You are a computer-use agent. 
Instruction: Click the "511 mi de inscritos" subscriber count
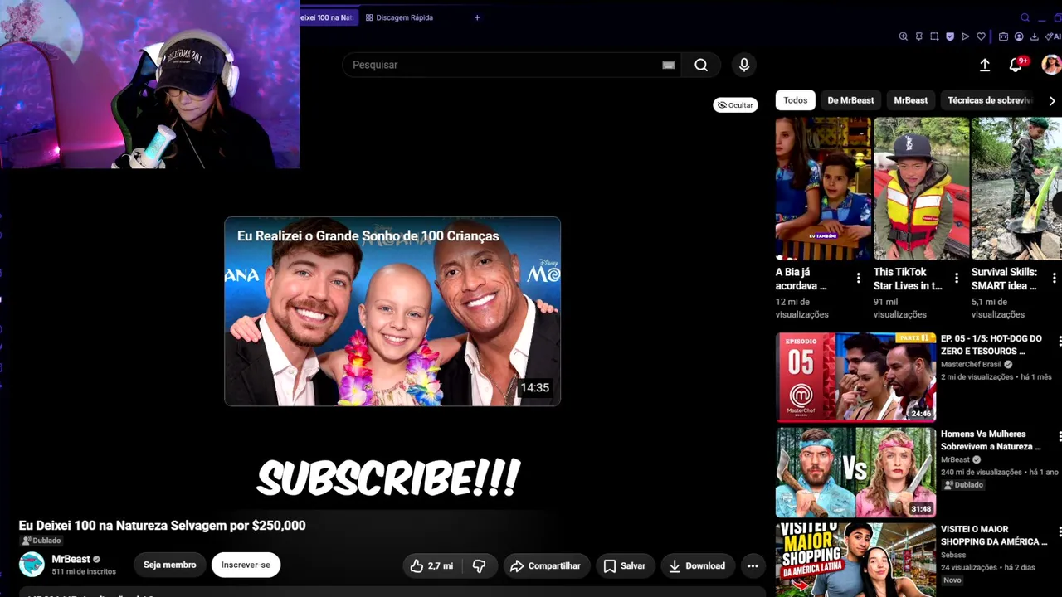(x=84, y=572)
